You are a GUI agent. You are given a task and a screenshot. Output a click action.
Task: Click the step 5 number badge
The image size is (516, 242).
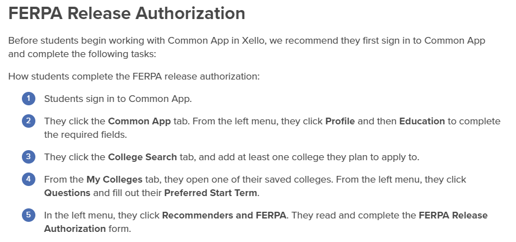tap(29, 215)
